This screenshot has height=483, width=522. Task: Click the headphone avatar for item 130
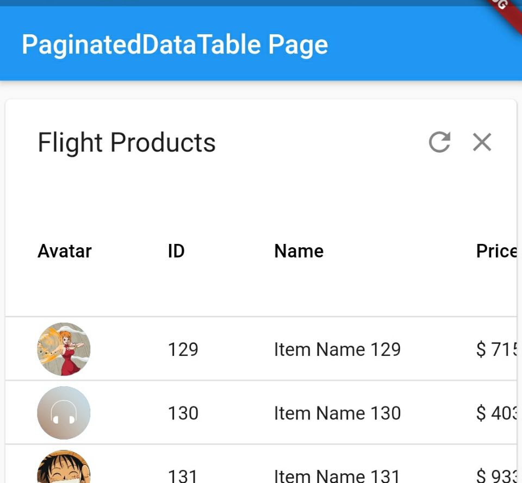[64, 413]
